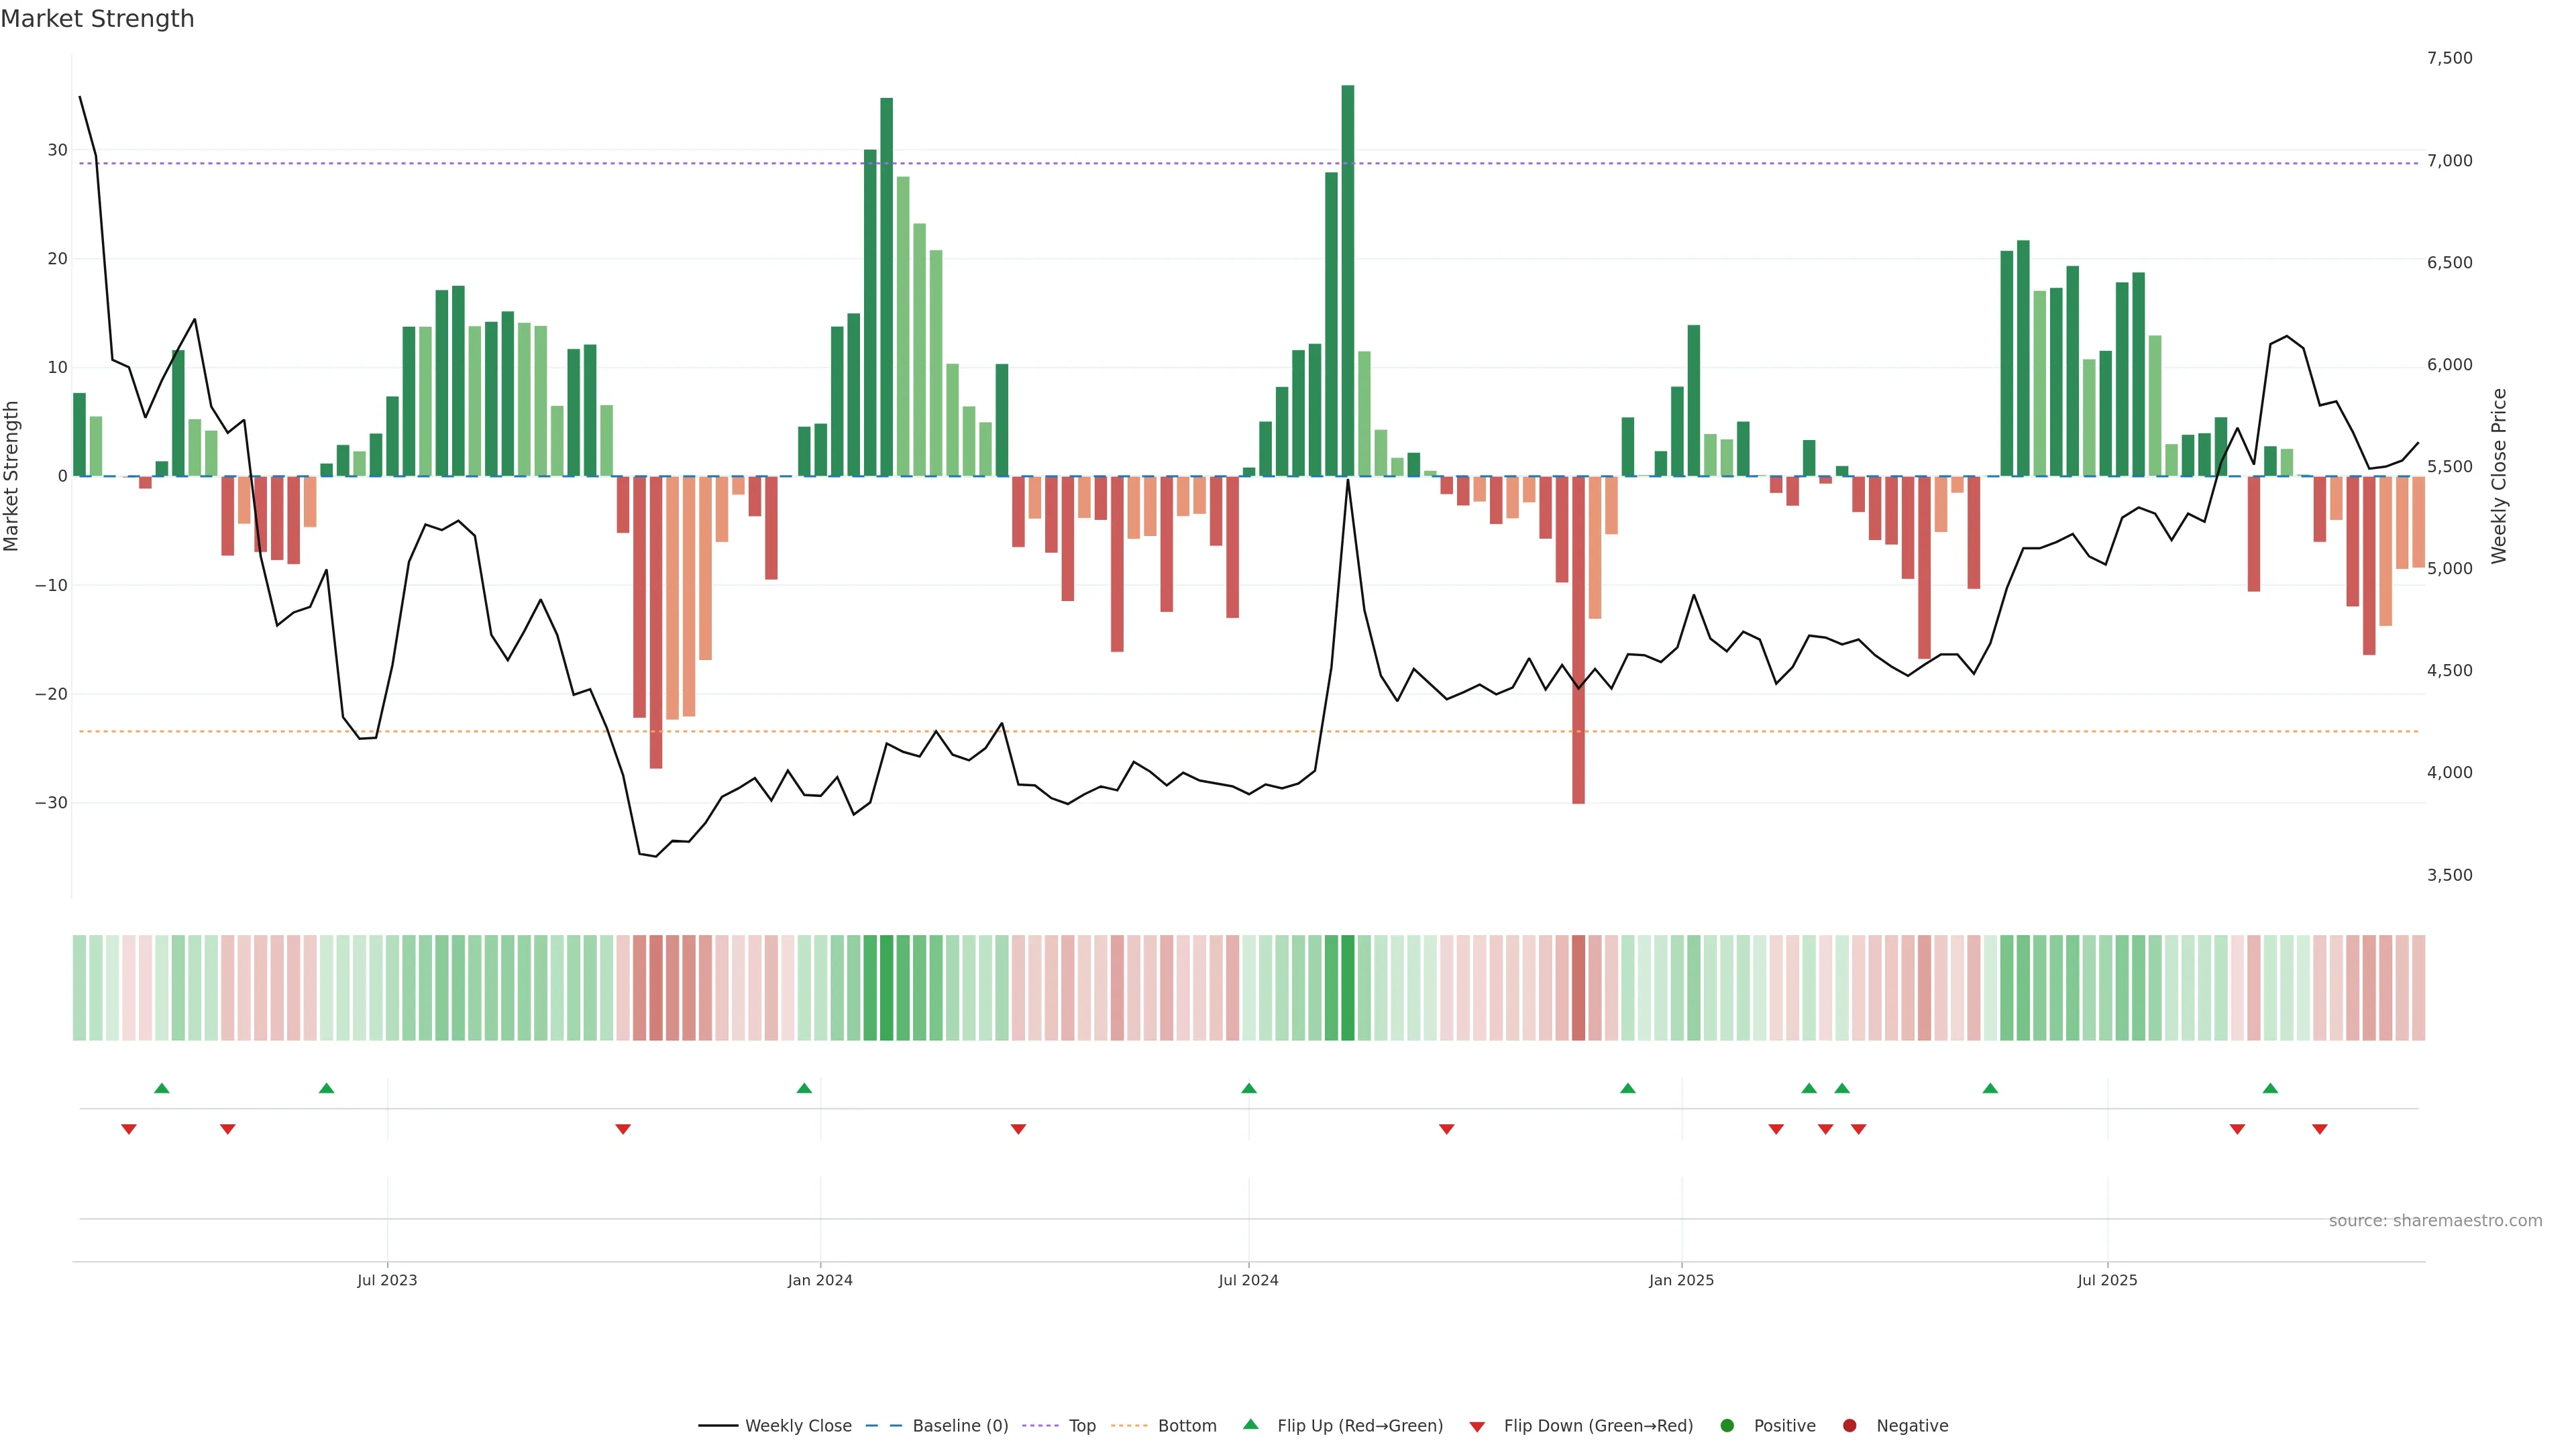Click the green Flip Up legend triangle
2576x1449 pixels.
pyautogui.click(x=1250, y=1425)
